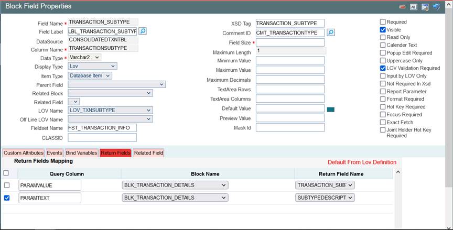Open the Display Type Lov dropdown

(x=92, y=66)
